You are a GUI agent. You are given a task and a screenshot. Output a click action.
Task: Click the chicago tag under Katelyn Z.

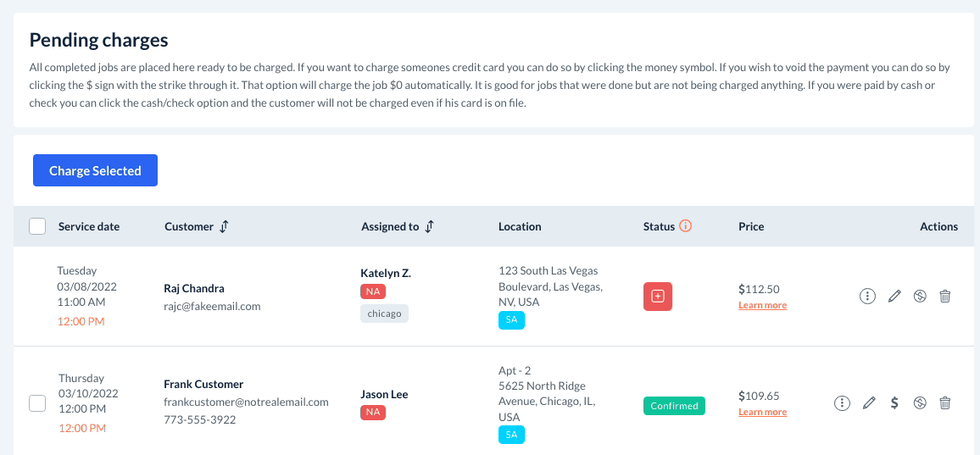click(x=384, y=314)
